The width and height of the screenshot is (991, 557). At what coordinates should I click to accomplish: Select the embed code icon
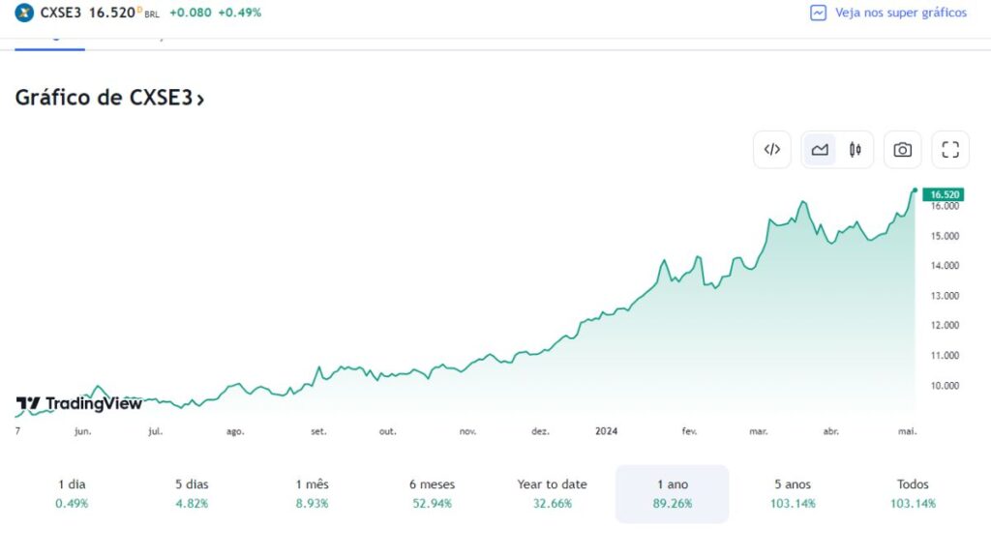[771, 149]
